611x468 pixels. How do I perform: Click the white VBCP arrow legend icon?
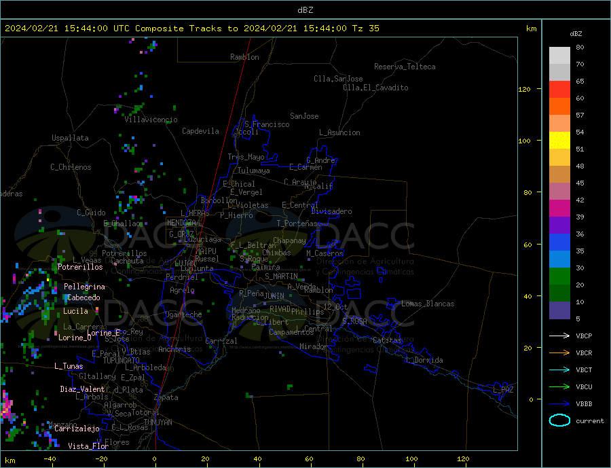(559, 336)
